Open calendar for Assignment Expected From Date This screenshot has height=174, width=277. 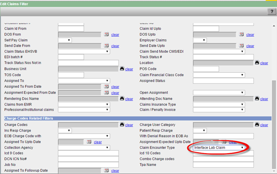[x=107, y=92]
